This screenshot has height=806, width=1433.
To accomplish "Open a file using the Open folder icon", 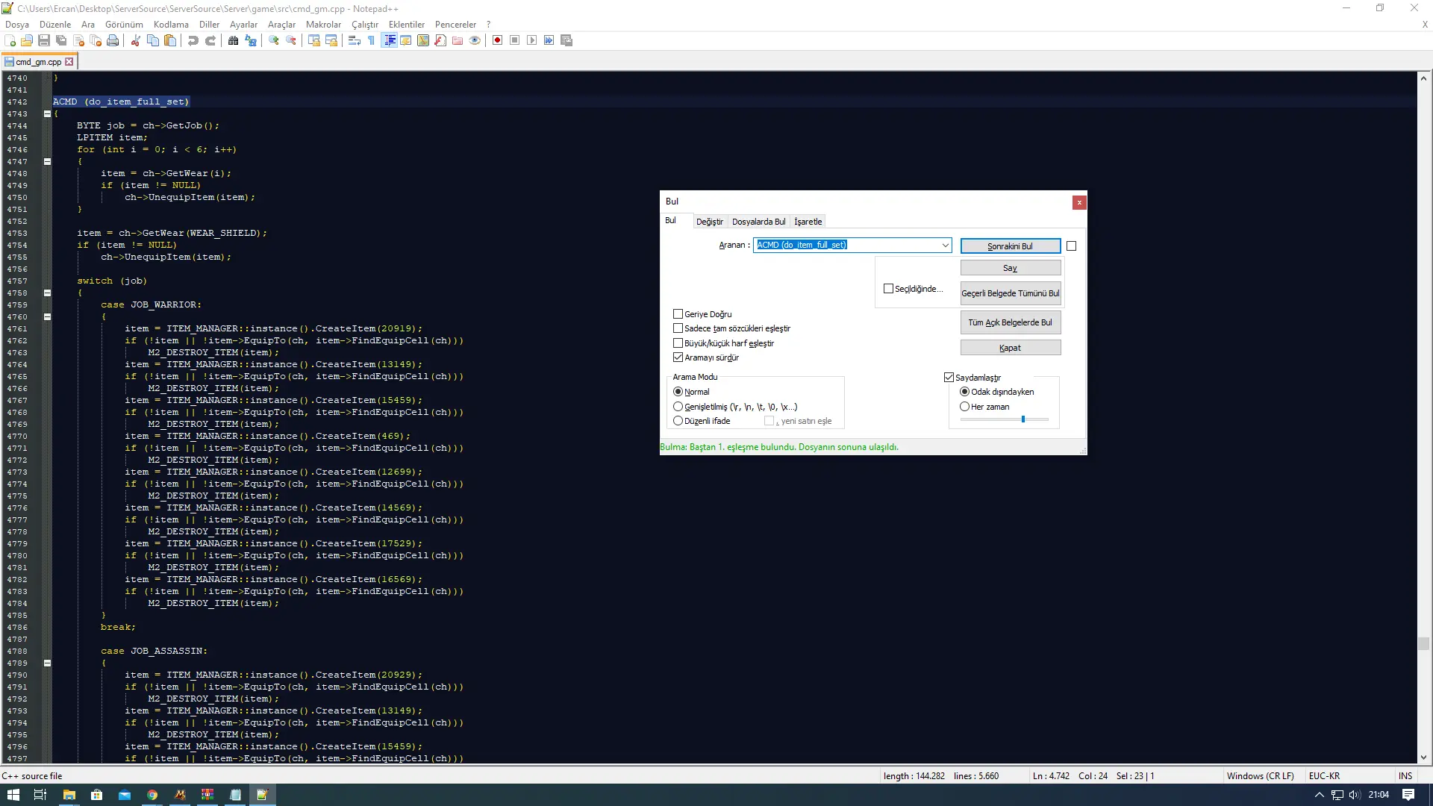I will pyautogui.click(x=26, y=40).
